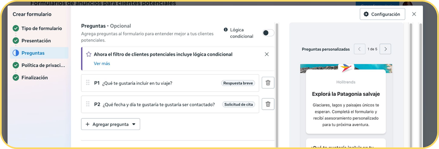Viewport: 439px width, 149px height.
Task: Click the Configuración gear icon
Action: [x=366, y=14]
